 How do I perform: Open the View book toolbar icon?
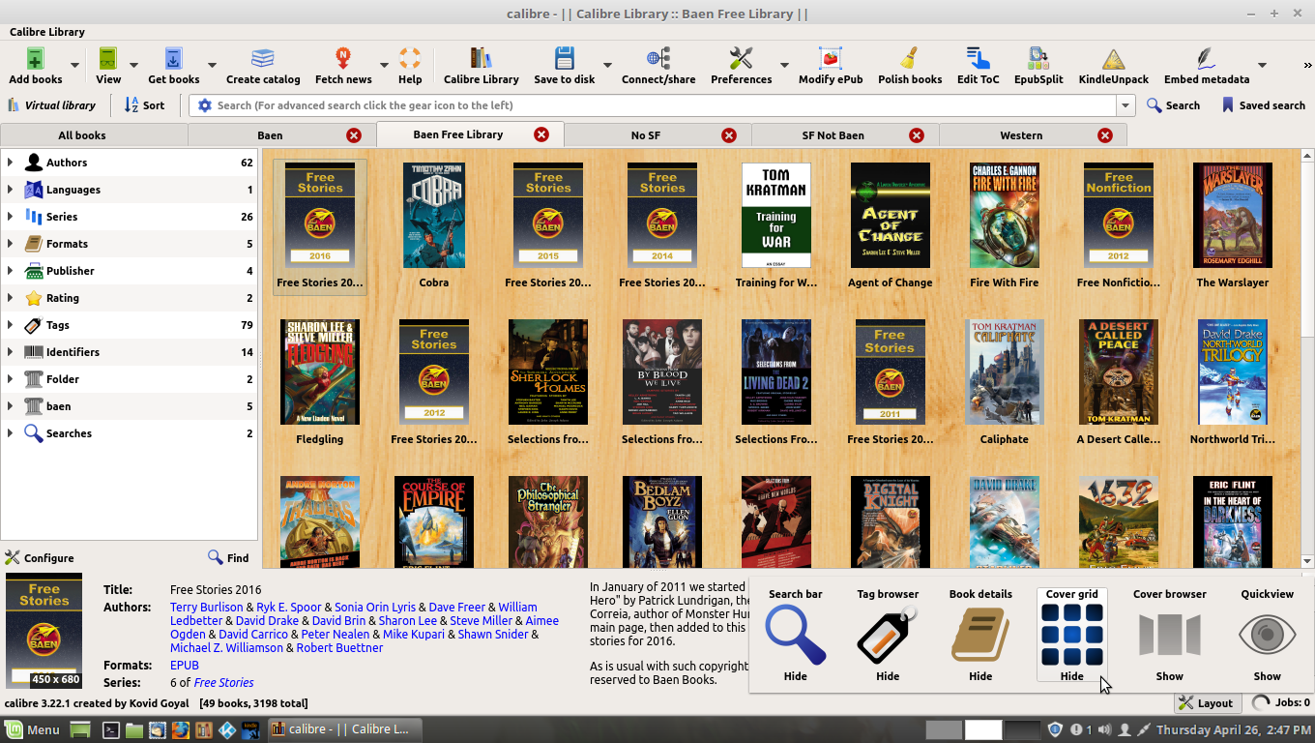click(108, 58)
